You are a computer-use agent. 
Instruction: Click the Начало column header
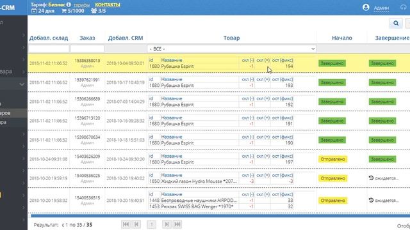[341, 38]
